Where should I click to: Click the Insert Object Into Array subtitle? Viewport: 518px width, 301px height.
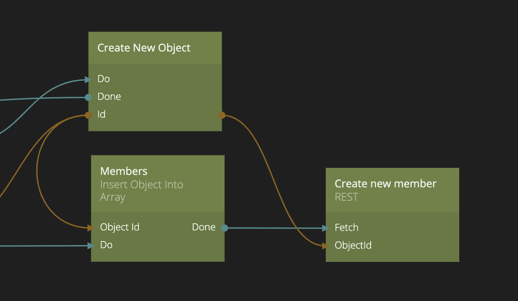click(x=142, y=191)
